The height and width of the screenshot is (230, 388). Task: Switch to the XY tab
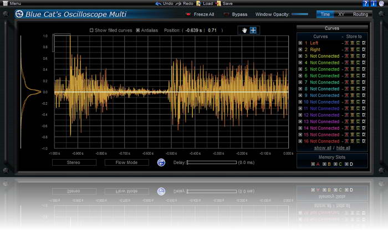click(341, 14)
